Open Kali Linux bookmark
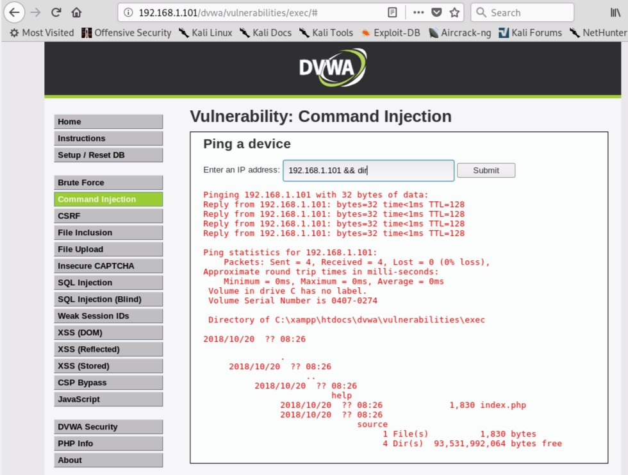 point(206,33)
